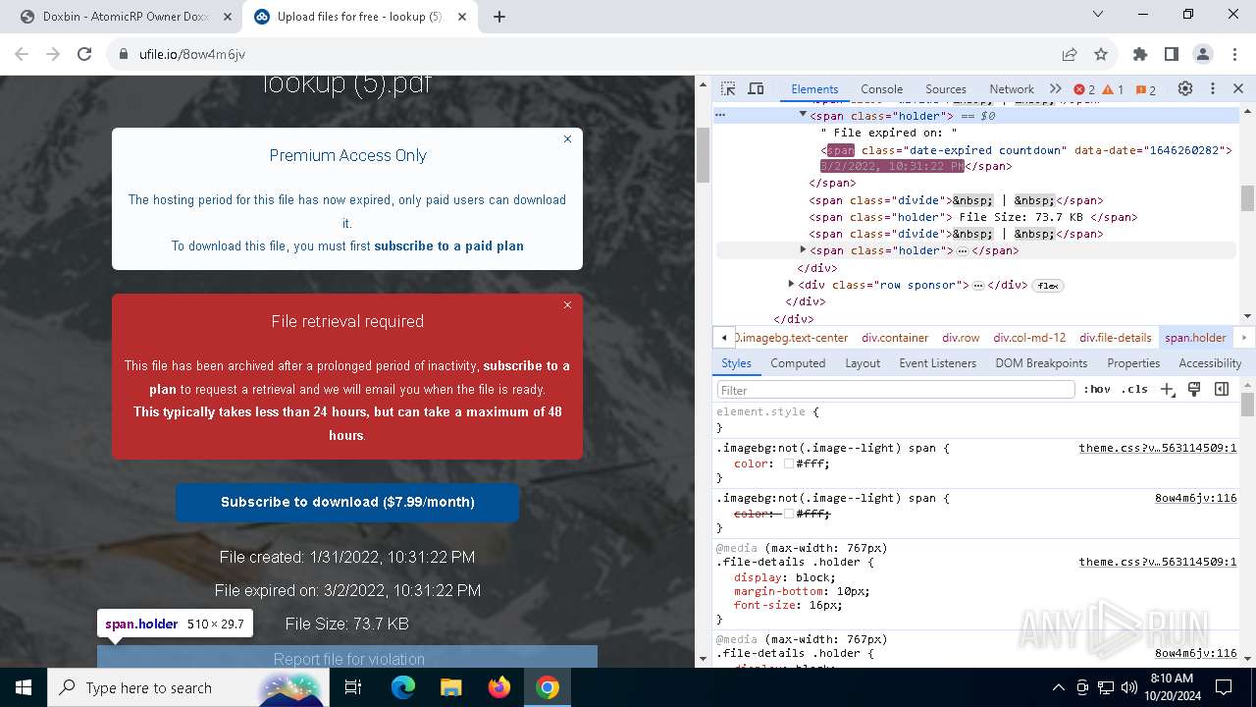The width and height of the screenshot is (1256, 707).
Task: Click the yellow warning count badge
Action: coord(1113,89)
